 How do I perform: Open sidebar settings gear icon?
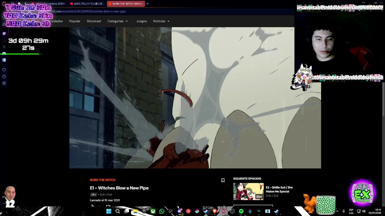click(x=4, y=83)
